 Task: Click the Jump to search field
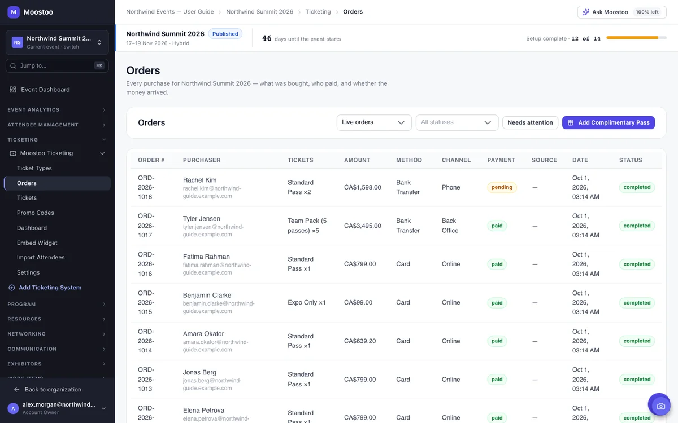tap(57, 65)
